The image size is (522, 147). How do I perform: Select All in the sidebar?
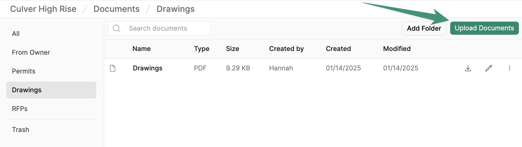(16, 34)
